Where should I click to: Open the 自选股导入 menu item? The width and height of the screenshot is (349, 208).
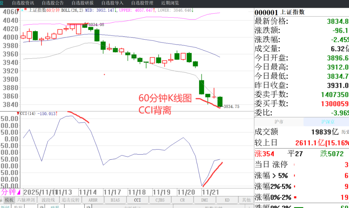(x=112, y=3)
